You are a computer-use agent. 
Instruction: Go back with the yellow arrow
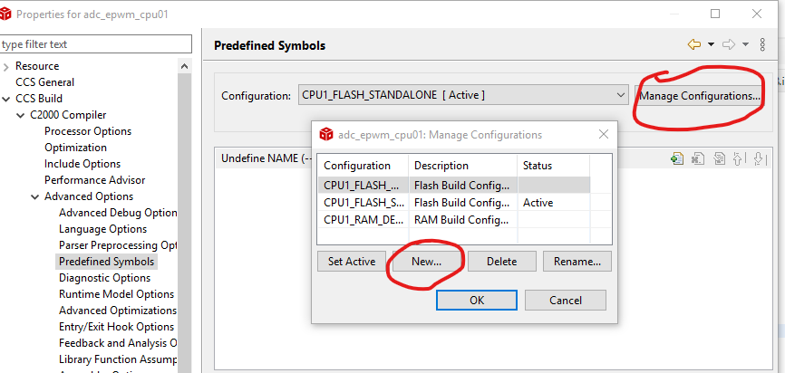(x=695, y=44)
